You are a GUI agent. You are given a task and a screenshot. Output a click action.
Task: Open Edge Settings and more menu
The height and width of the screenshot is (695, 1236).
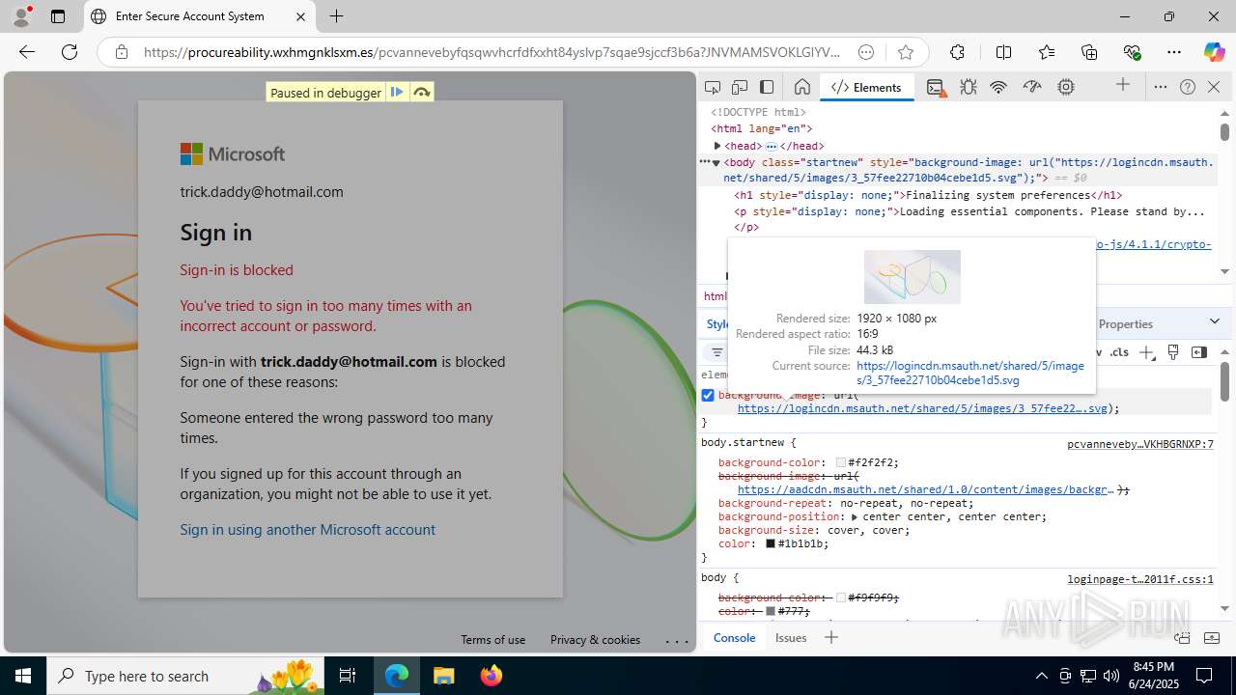point(1174,52)
